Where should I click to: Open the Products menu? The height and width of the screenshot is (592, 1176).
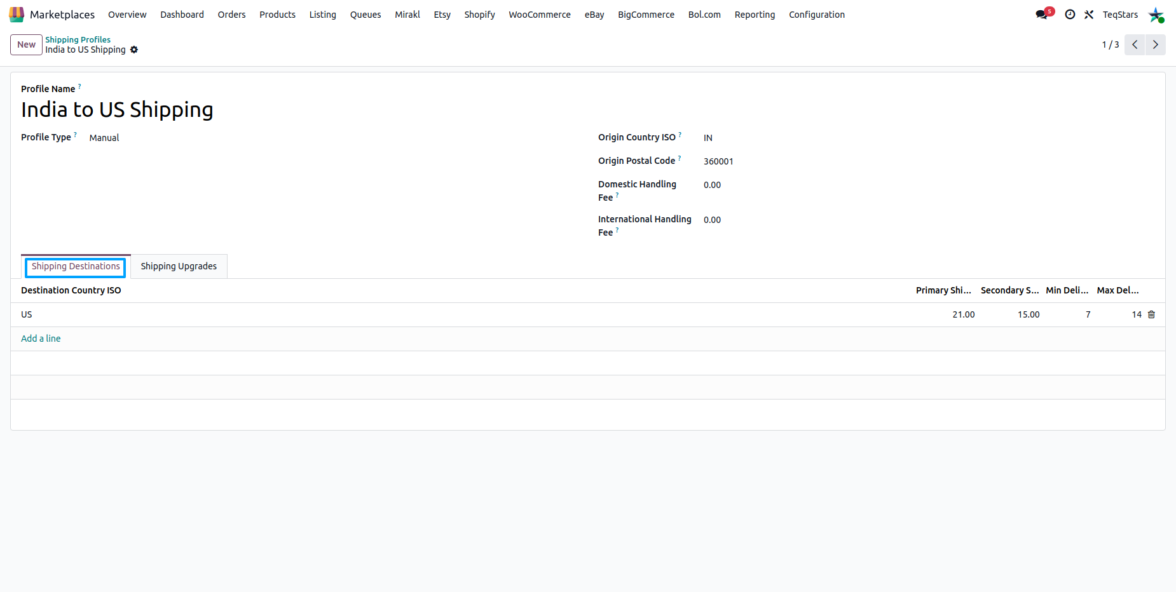click(277, 15)
